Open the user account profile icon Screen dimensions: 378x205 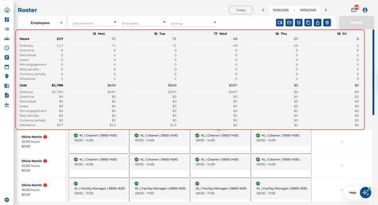365,10
